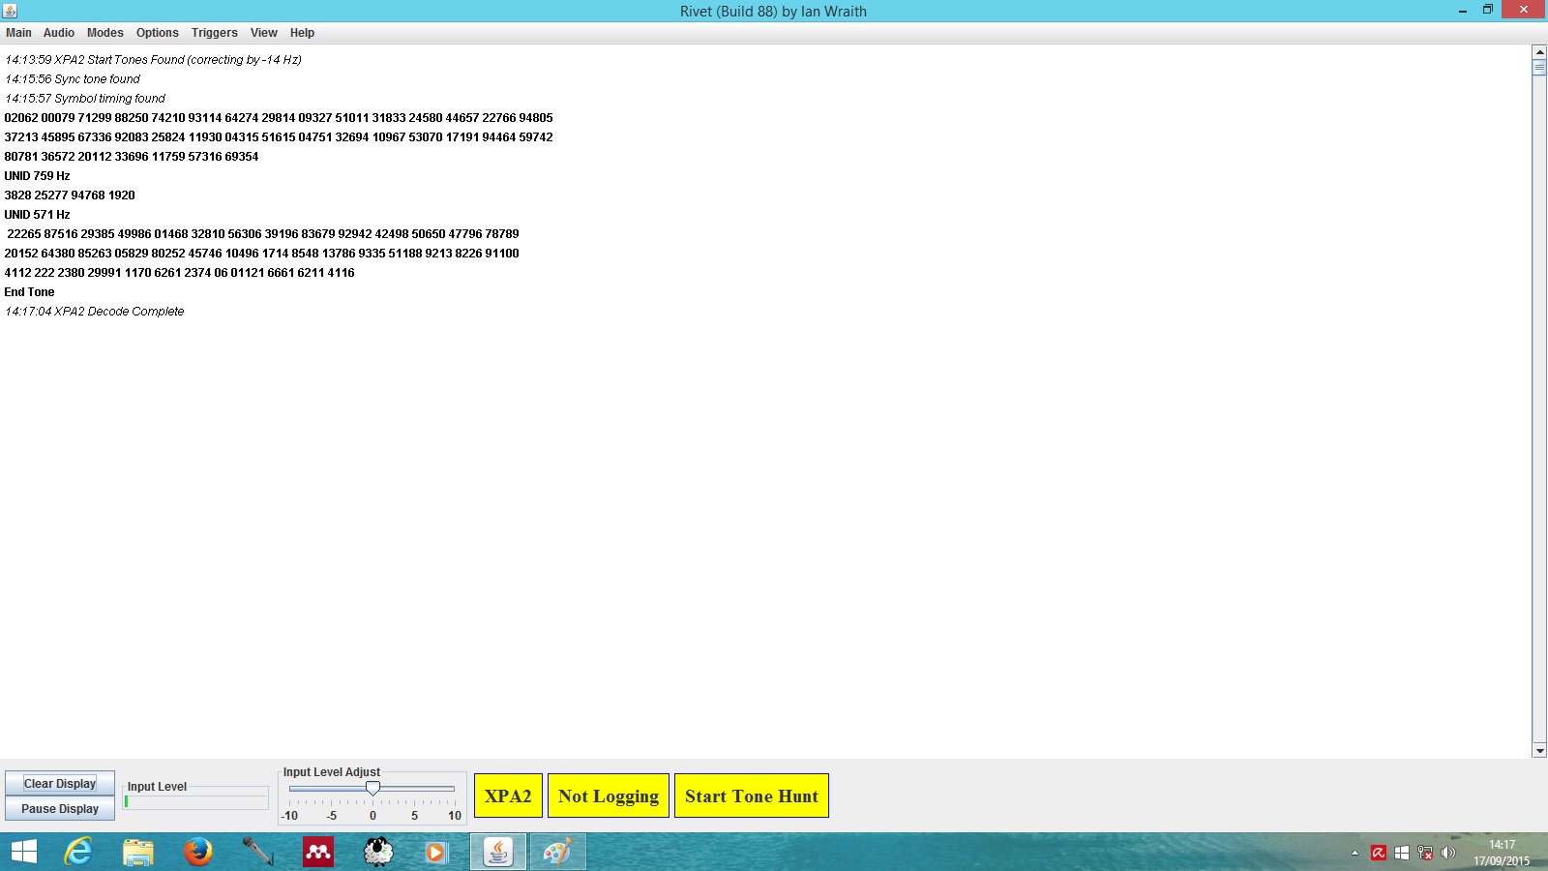This screenshot has width=1548, height=871.
Task: Click the yellow XPA2 mode button
Action: (x=508, y=796)
